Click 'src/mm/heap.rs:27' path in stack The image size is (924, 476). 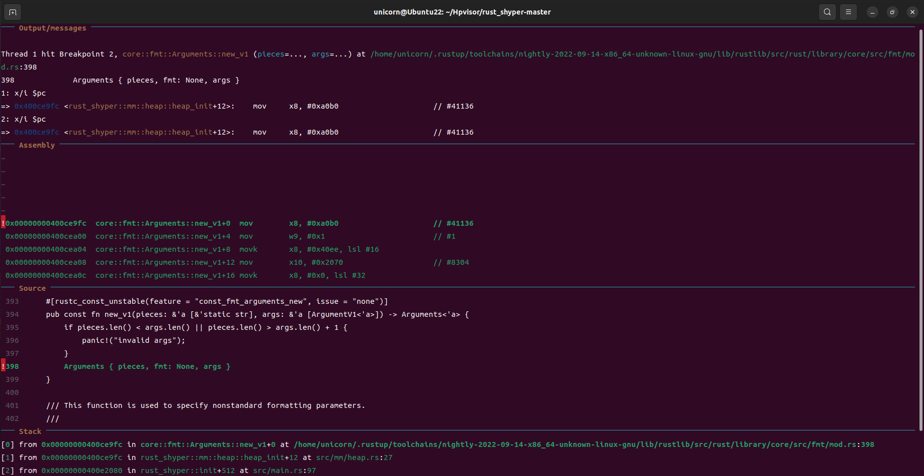pos(354,457)
